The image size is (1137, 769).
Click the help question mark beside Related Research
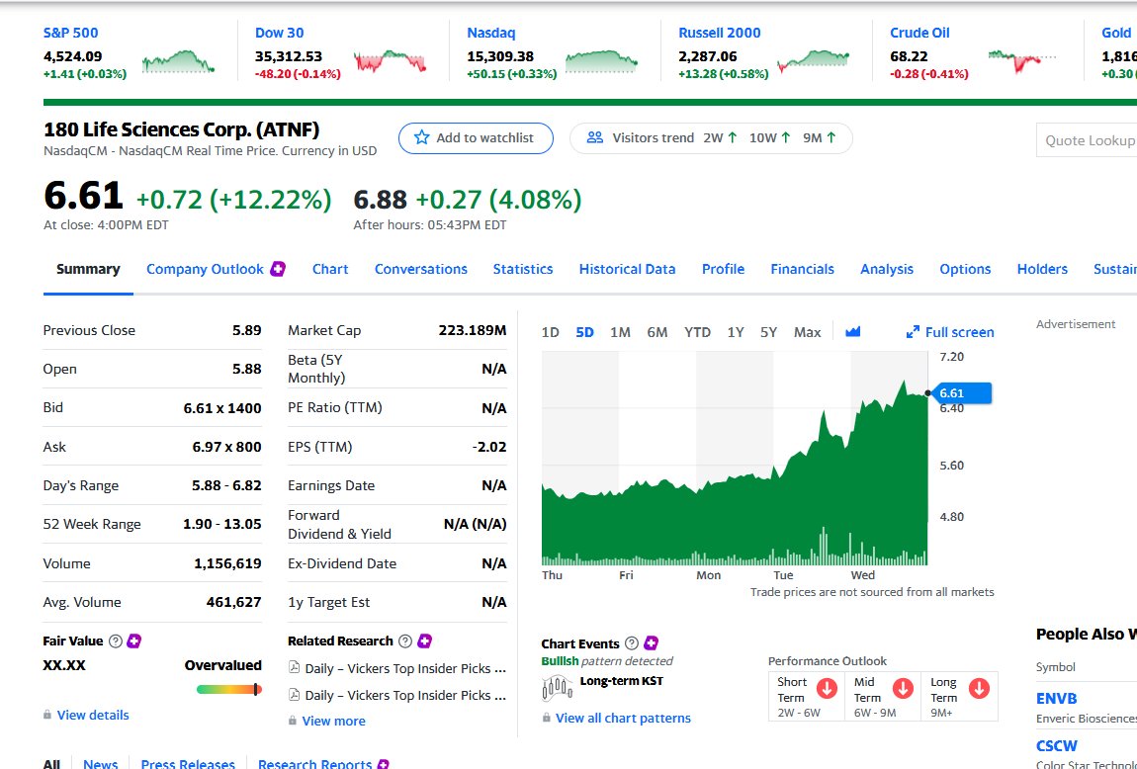point(405,641)
